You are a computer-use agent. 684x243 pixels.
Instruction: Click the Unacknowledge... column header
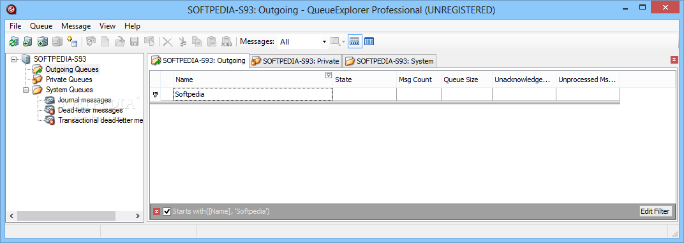tap(524, 80)
